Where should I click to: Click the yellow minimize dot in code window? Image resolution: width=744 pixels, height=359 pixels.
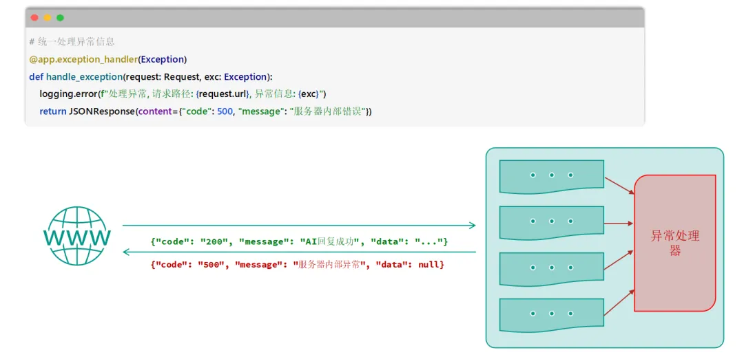click(47, 17)
